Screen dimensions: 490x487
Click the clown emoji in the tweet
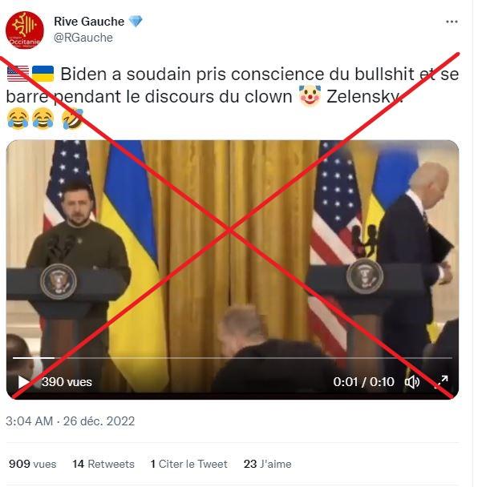pos(310,96)
